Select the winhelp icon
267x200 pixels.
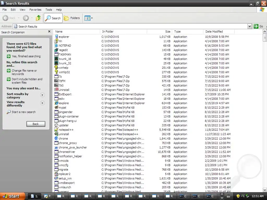click(x=56, y=67)
